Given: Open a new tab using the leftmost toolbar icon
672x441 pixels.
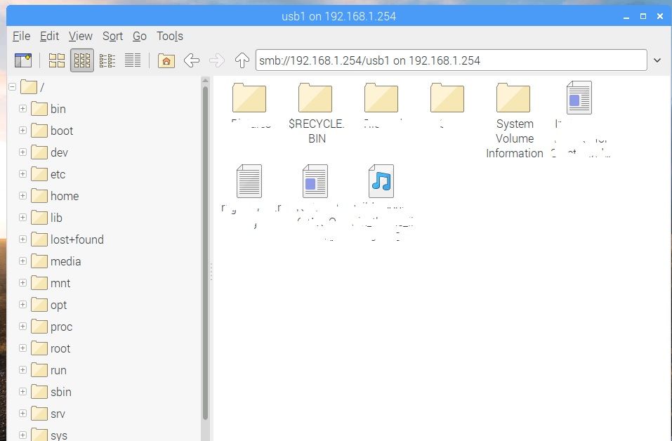Looking at the screenshot, I should click(x=23, y=60).
